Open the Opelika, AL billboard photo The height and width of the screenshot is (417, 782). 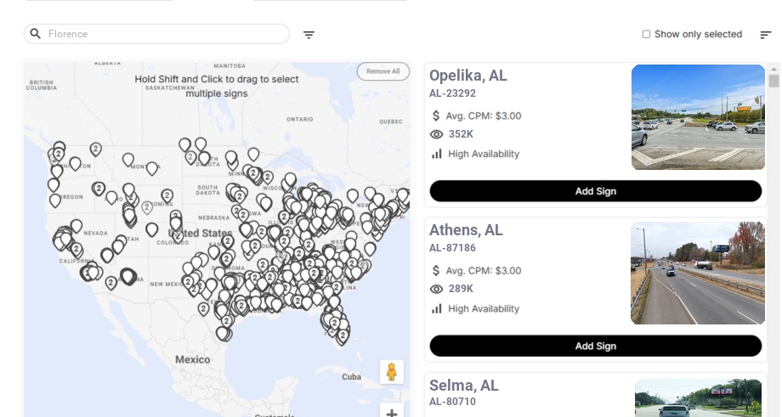(x=698, y=117)
